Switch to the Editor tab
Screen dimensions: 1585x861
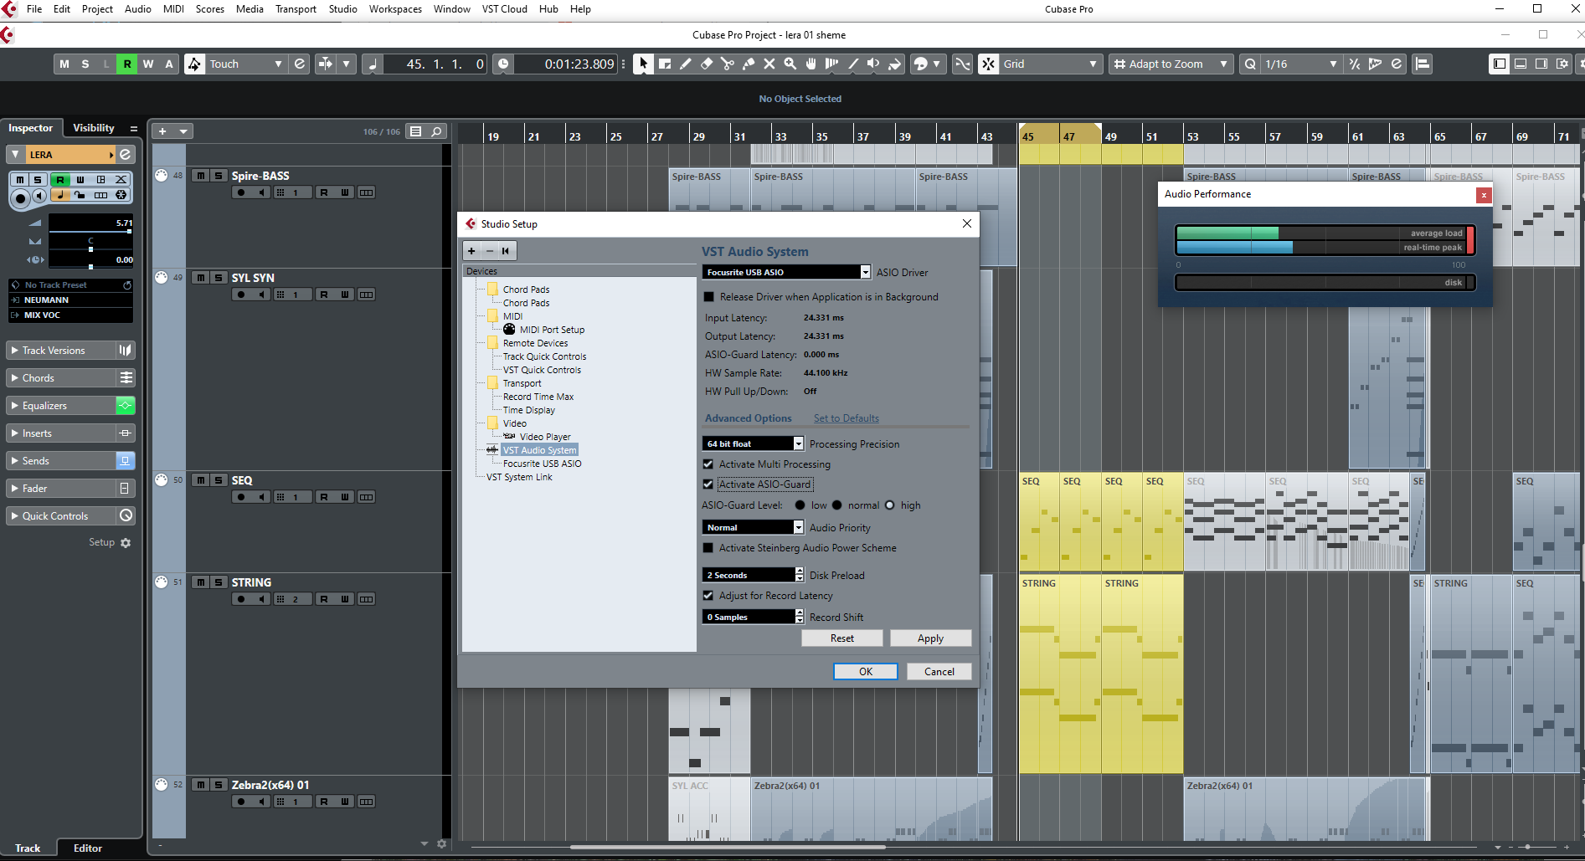[x=88, y=848]
